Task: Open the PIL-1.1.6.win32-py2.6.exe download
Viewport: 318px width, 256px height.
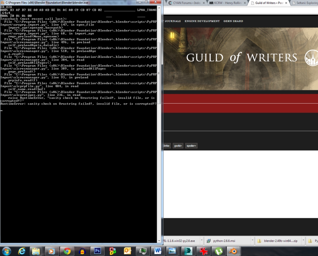Action: [179, 241]
